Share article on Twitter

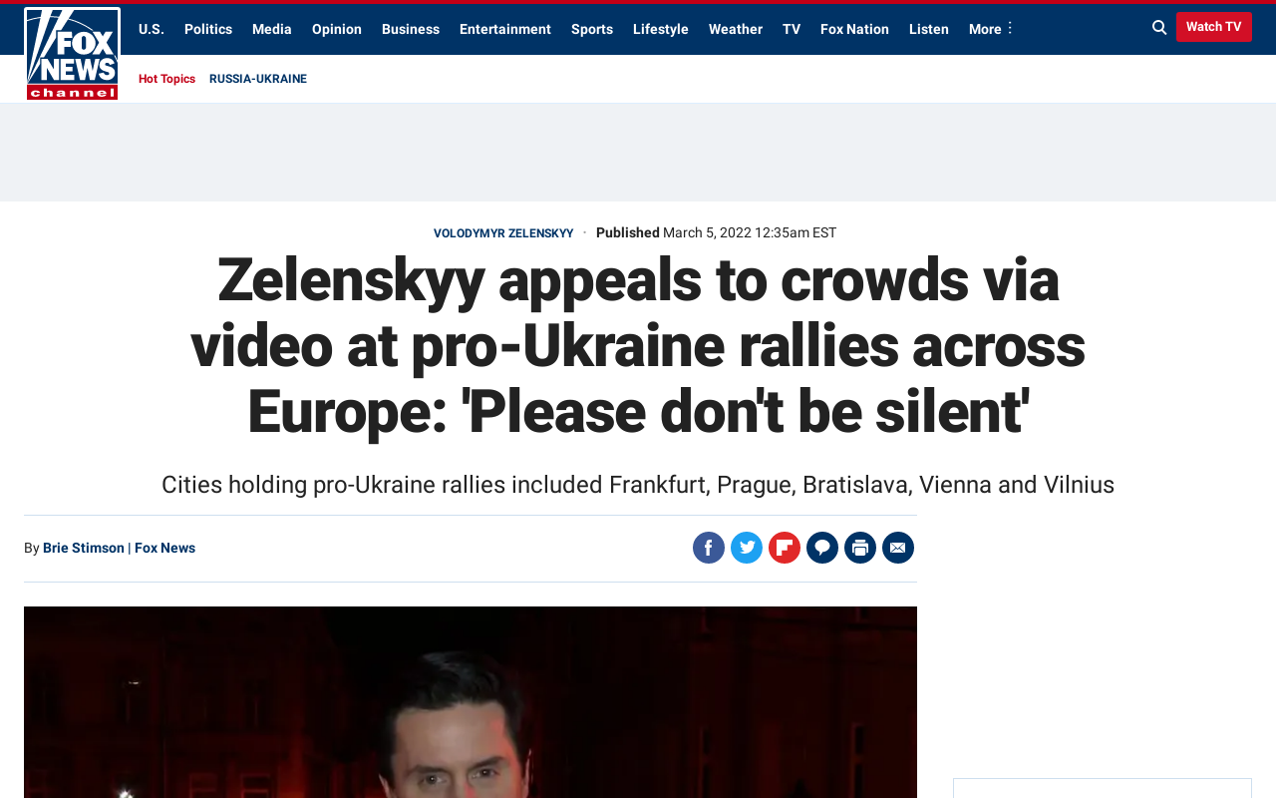(x=747, y=548)
